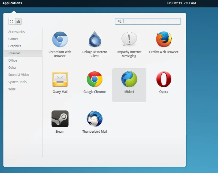Select the Accessories category
Screen dimensions: 218x173
click(x=17, y=32)
